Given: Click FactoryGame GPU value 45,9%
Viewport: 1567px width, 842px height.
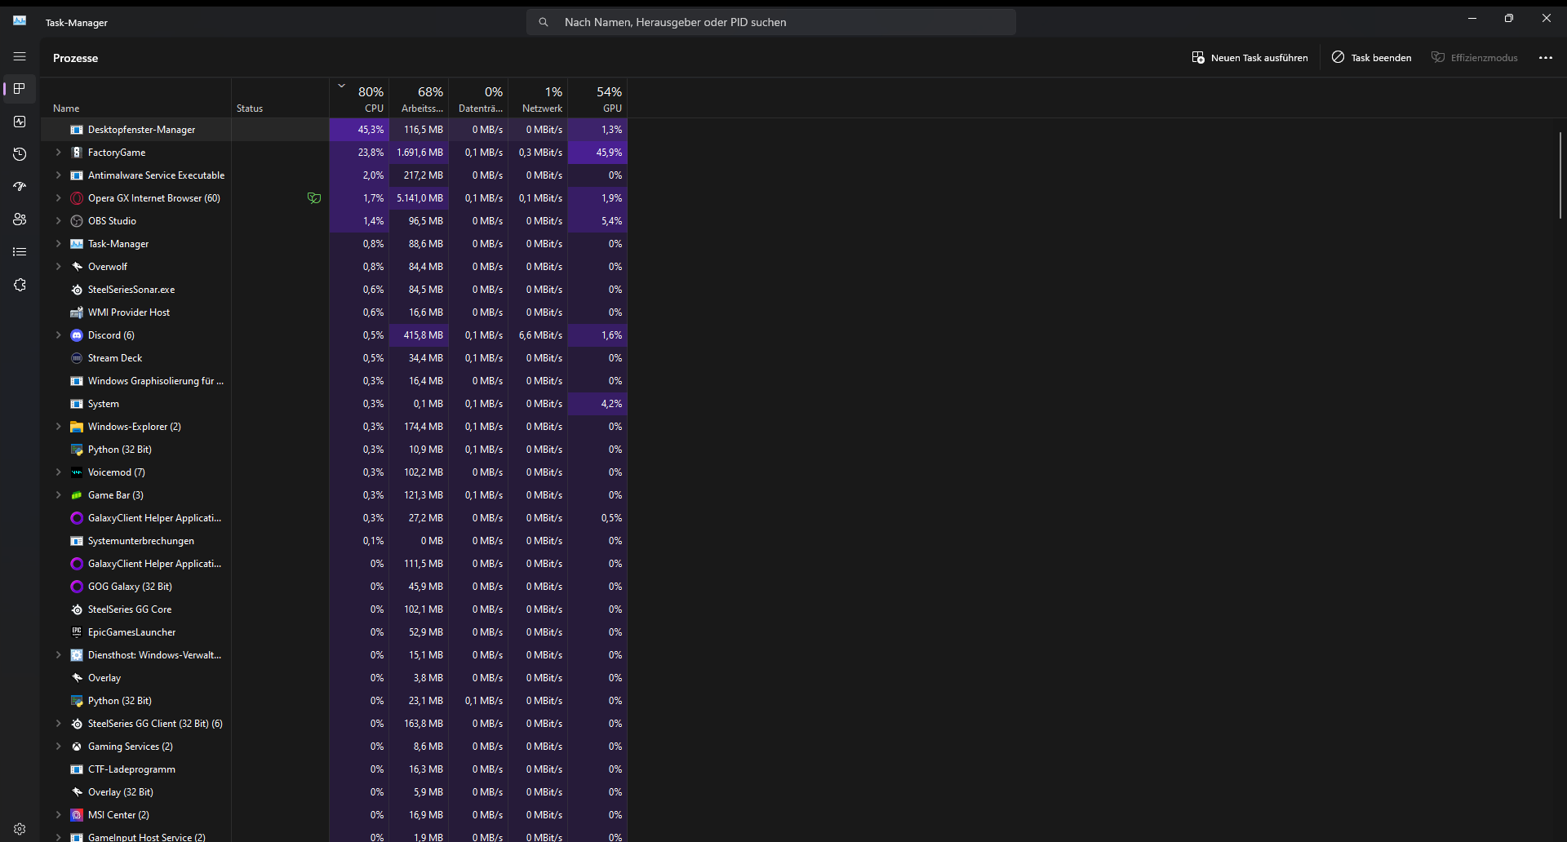Looking at the screenshot, I should (x=597, y=153).
